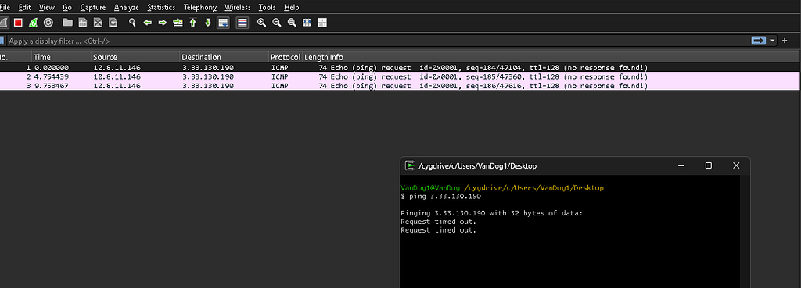This screenshot has width=801, height=288.
Task: Jump to the last packet
Action: coord(208,23)
